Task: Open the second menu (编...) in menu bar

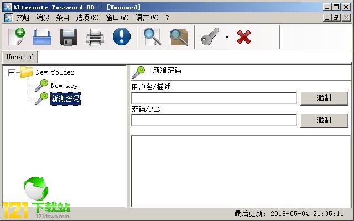Action: pos(43,18)
